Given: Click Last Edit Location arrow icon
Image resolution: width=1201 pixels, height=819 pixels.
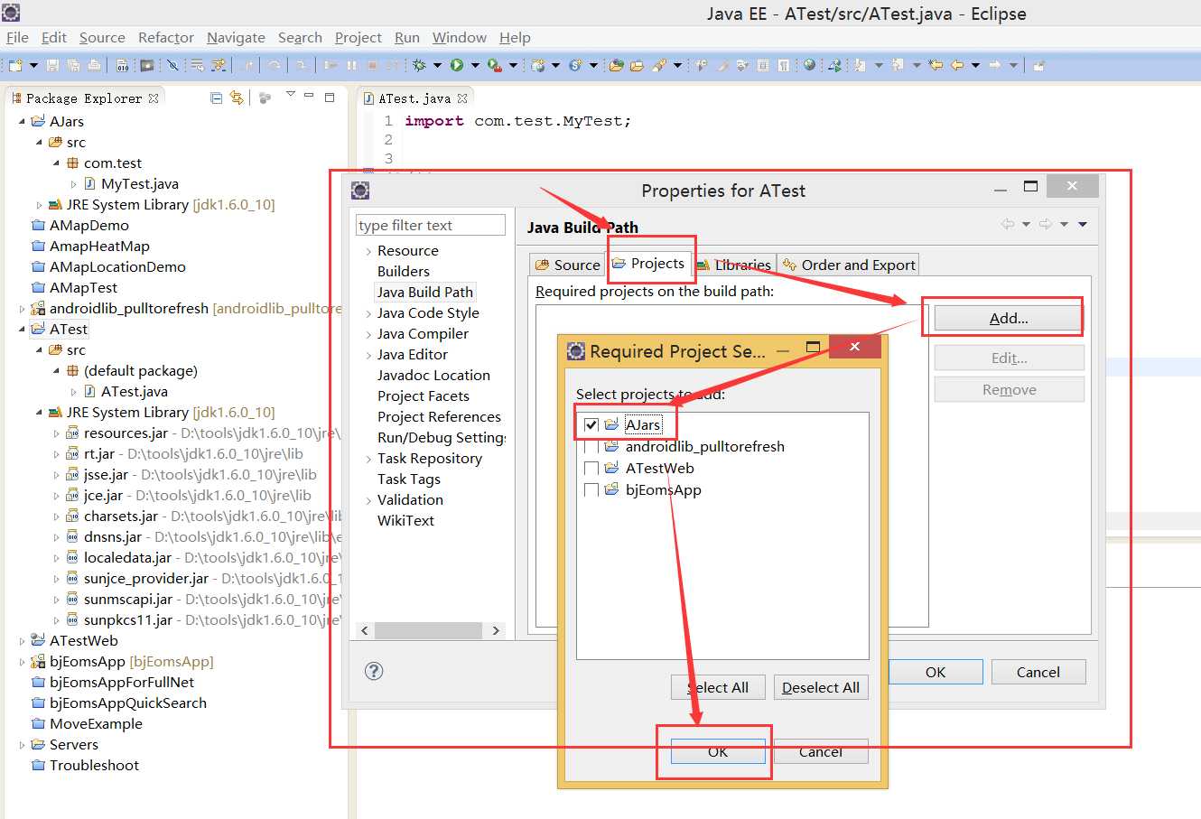Looking at the screenshot, I should (x=936, y=65).
